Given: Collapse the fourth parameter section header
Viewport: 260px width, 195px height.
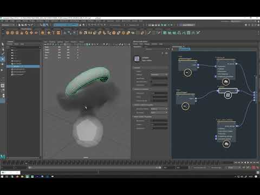Looking at the screenshot, I should click(x=151, y=117).
